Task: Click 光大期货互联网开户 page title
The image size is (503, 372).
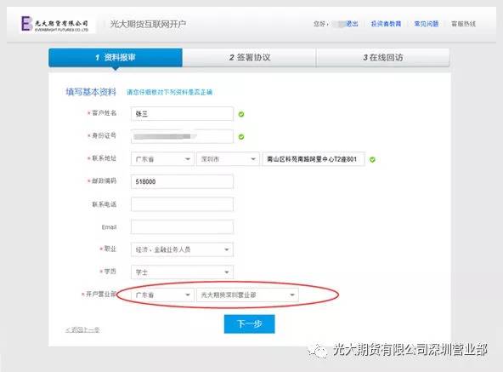Action: [148, 24]
